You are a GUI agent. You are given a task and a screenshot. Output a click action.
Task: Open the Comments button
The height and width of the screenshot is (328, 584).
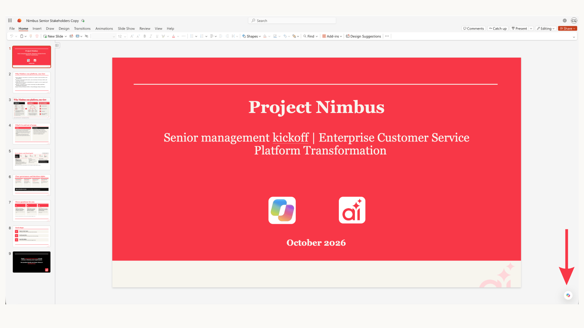coord(474,29)
